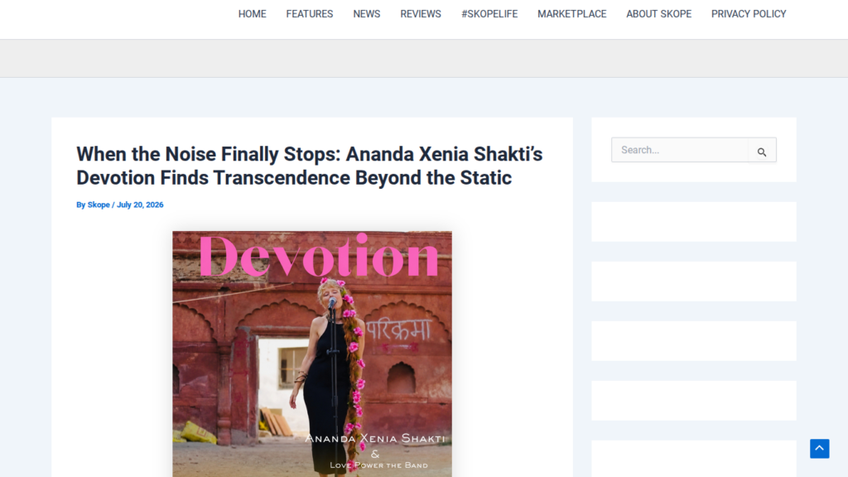Click the third empty sidebar widget box
Screen dimensions: 848x477
694,341
